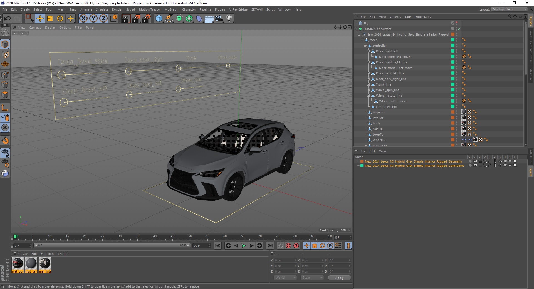Enable Axis mode L icon

5,108
